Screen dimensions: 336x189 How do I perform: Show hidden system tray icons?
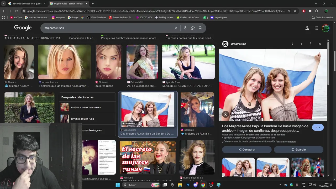click(280, 185)
